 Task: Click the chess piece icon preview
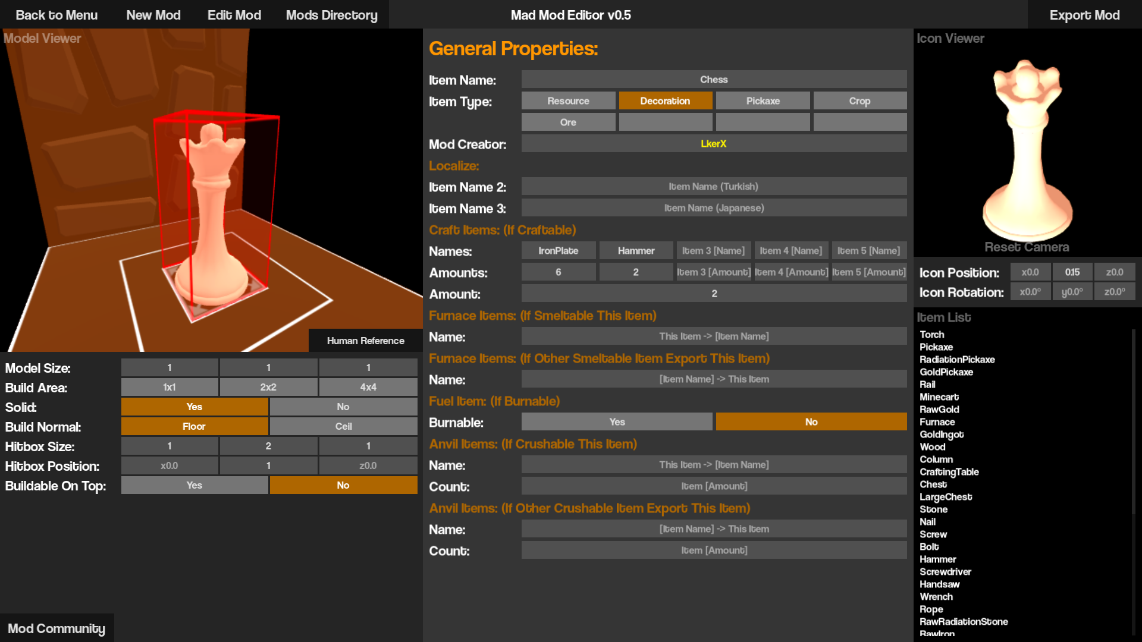1027,150
